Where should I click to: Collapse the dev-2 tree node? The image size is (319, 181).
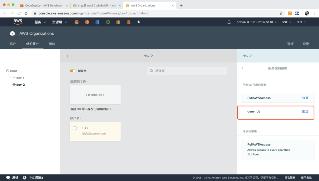[14, 85]
